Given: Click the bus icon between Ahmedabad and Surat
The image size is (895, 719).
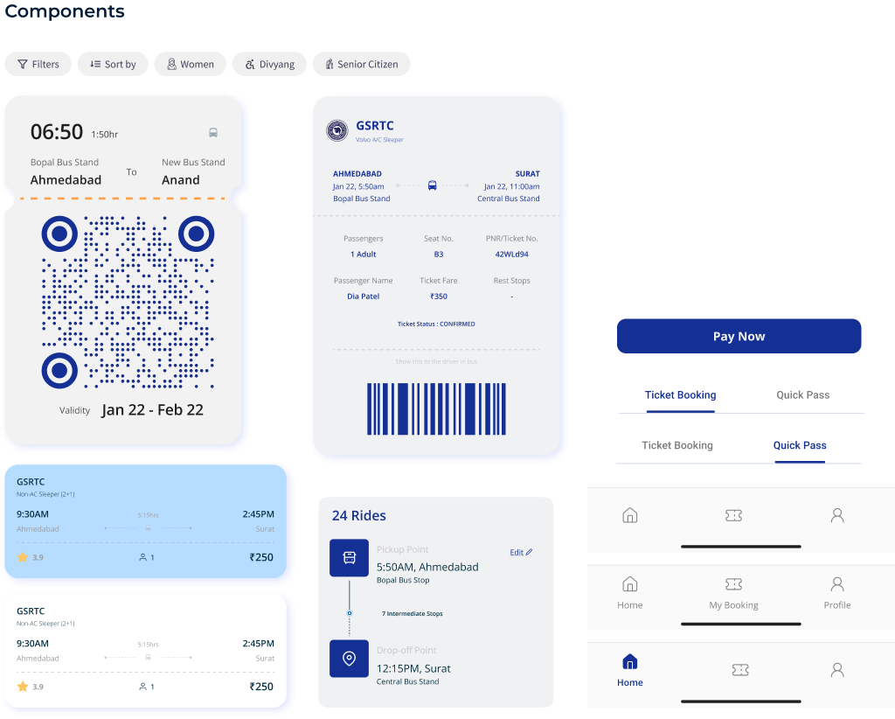Looking at the screenshot, I should pos(432,185).
